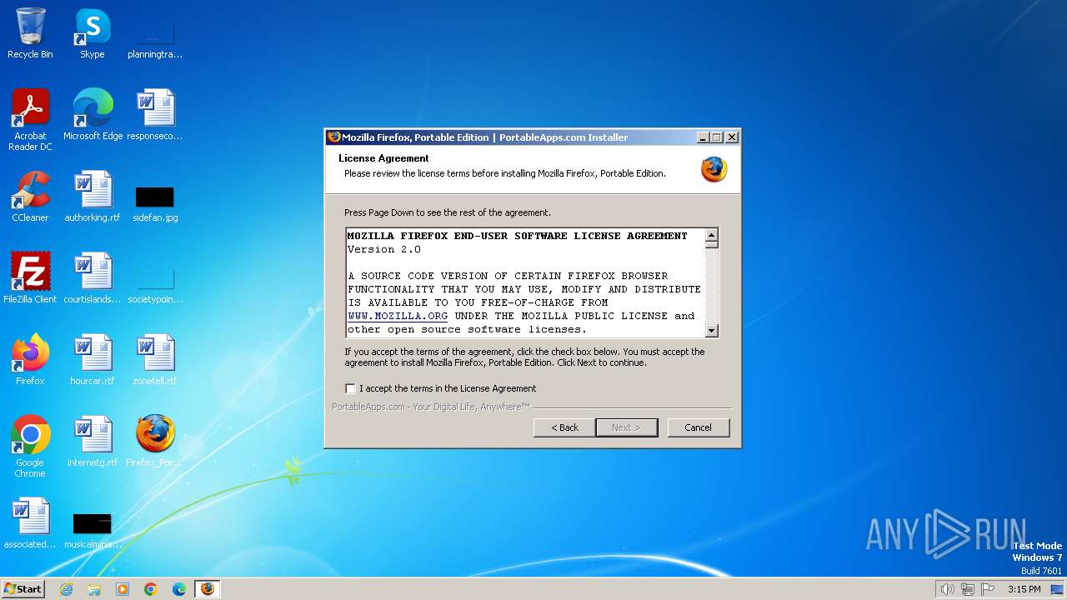Click the license text scroll-up arrow
The image size is (1067, 600).
coord(711,235)
